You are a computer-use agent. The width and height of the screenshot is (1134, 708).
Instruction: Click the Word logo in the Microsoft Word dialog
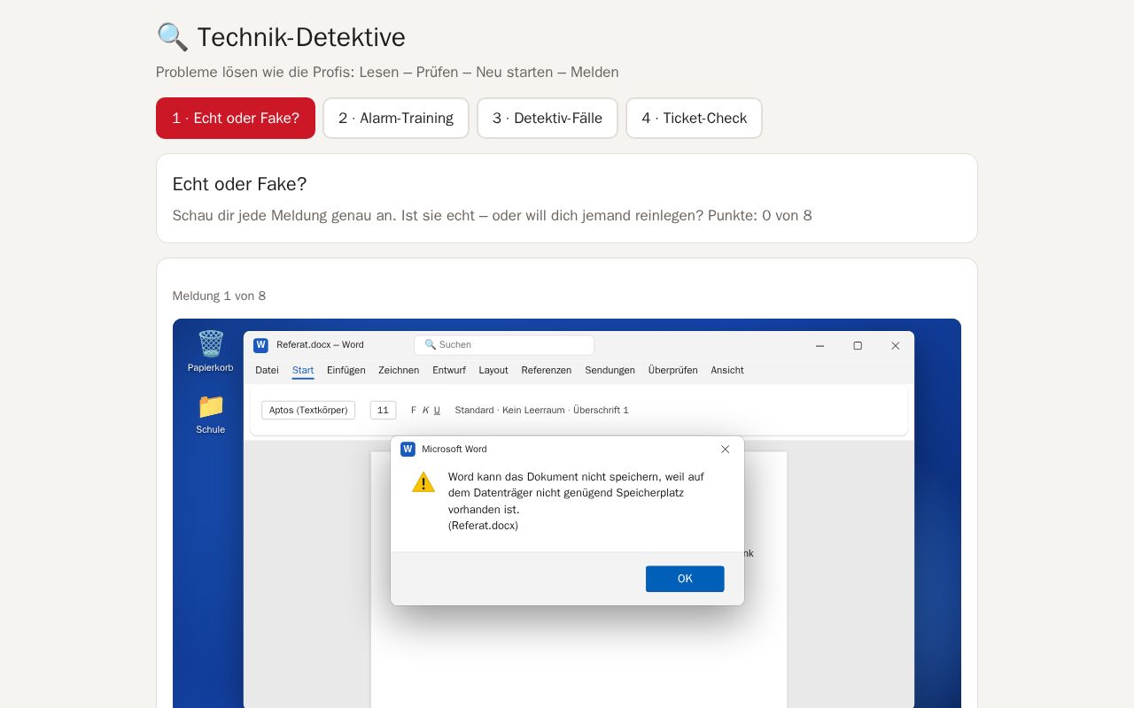click(x=408, y=449)
